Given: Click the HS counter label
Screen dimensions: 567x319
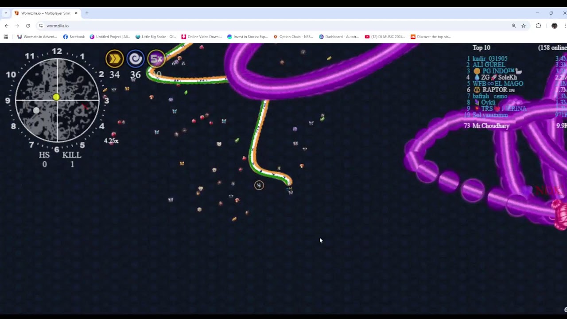Looking at the screenshot, I should [x=44, y=155].
